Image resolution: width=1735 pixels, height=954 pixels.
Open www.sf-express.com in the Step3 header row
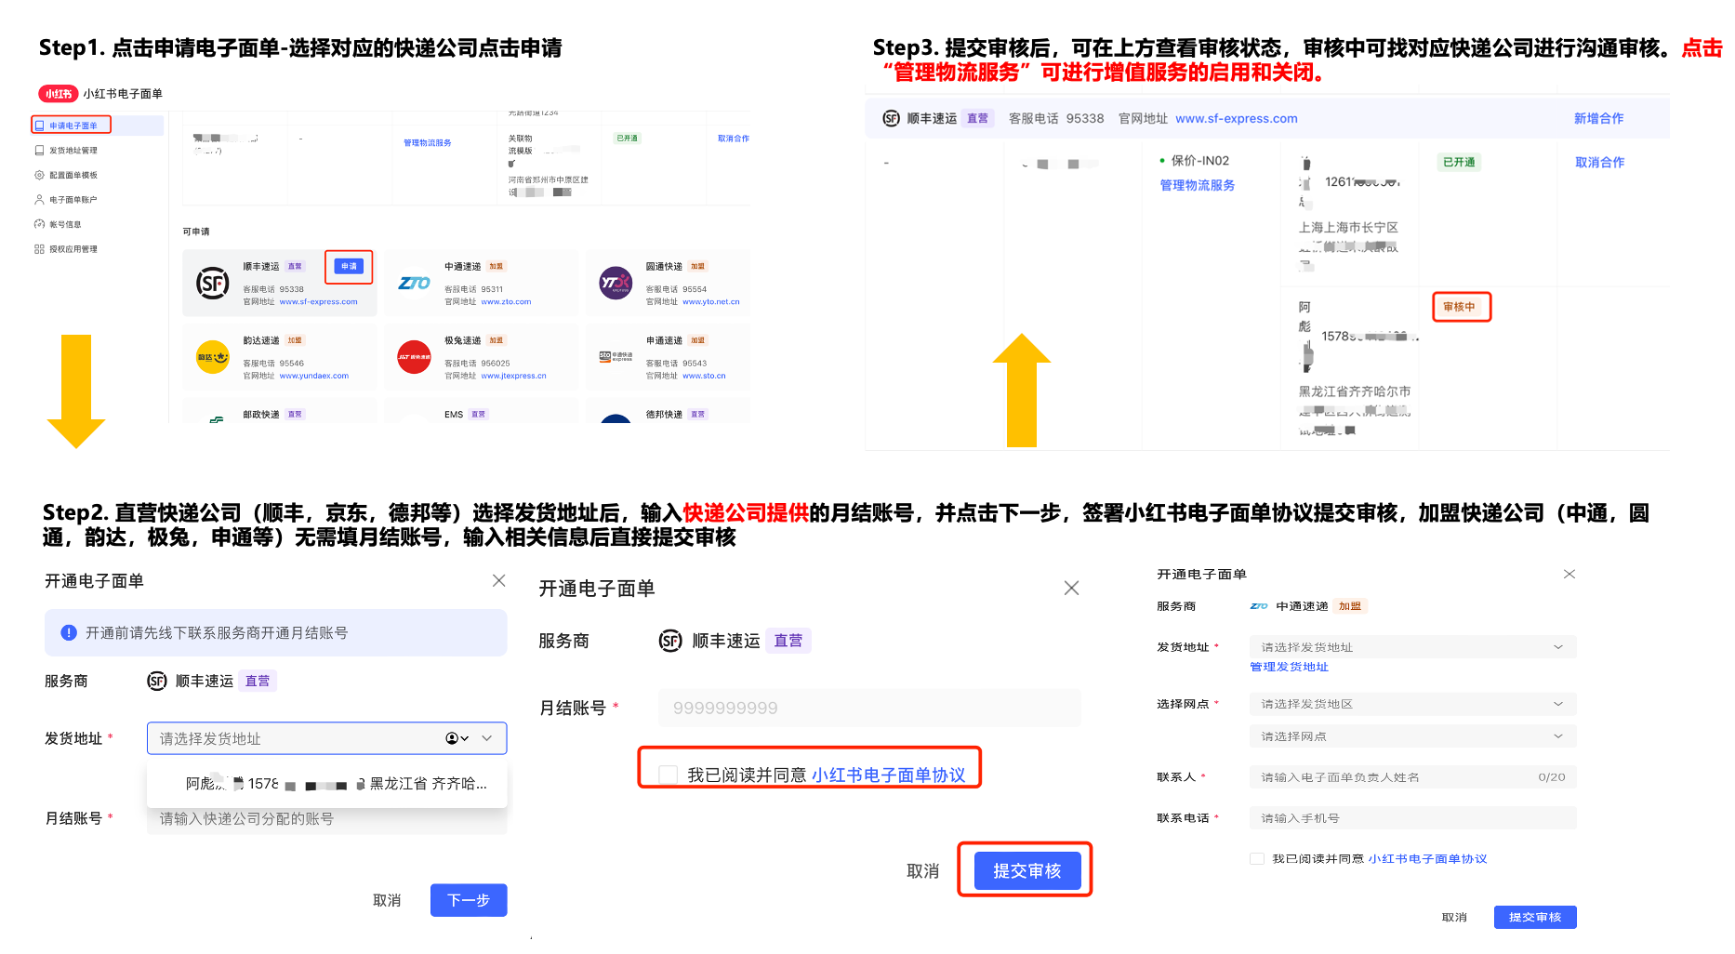[x=1236, y=118]
